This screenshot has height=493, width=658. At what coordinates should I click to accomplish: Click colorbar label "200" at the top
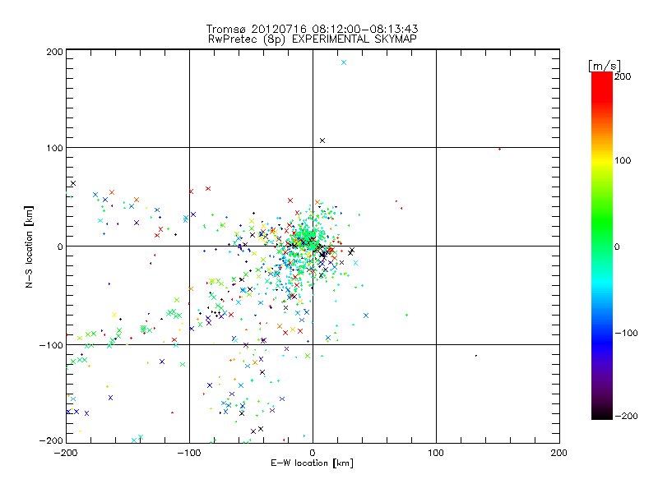pyautogui.click(x=623, y=76)
